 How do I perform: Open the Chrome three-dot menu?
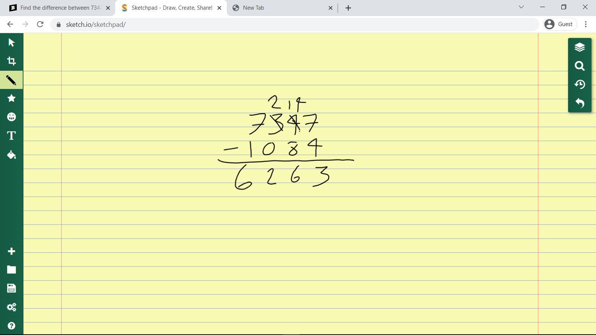(586, 24)
